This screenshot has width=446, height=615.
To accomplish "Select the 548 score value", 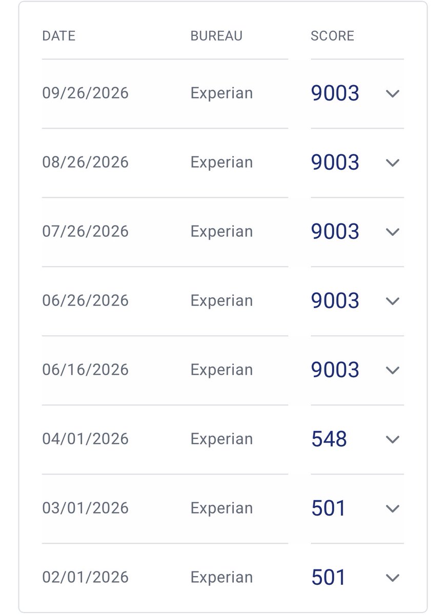I will pyautogui.click(x=329, y=439).
